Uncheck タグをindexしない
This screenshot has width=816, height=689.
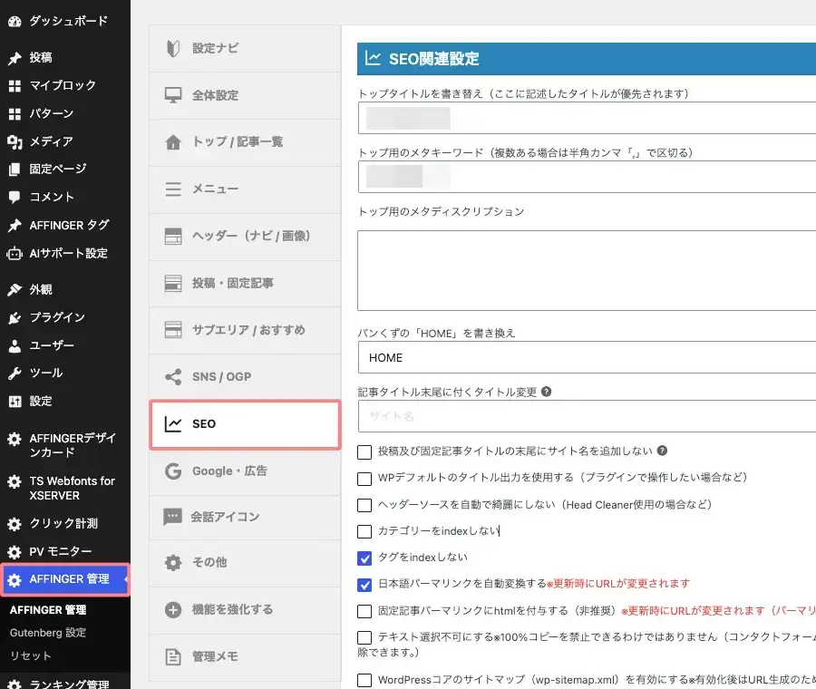click(364, 558)
